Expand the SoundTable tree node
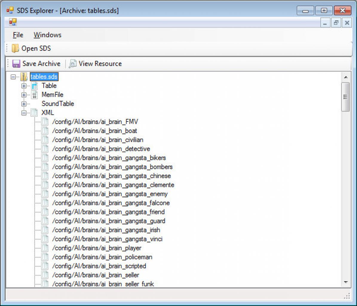The height and width of the screenshot is (306, 357). pos(24,104)
